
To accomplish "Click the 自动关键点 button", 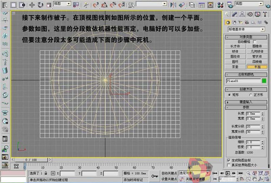I will (x=170, y=173).
